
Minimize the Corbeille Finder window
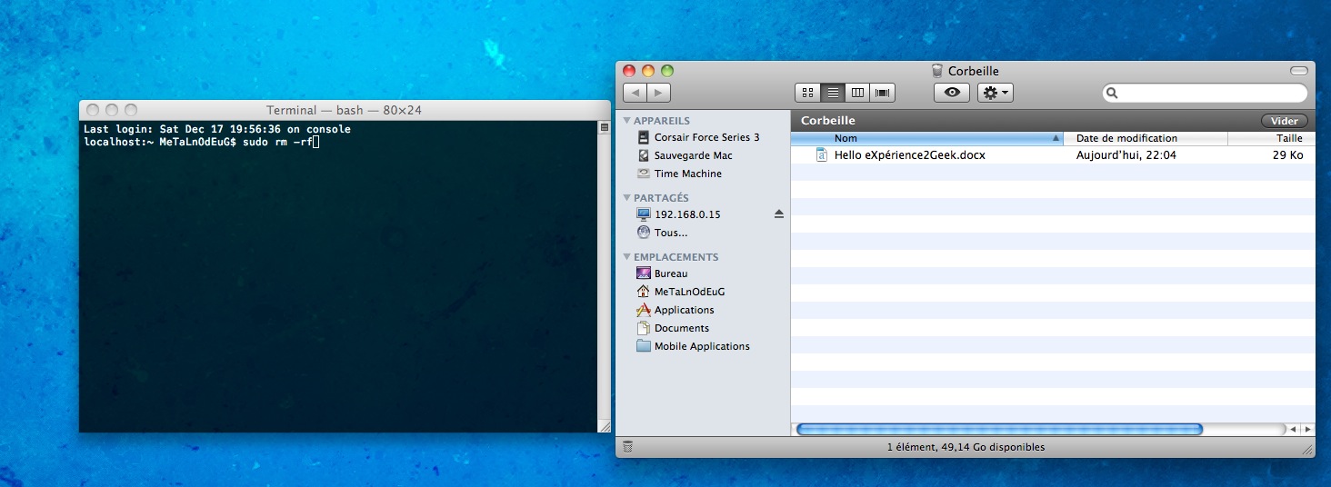pos(648,71)
